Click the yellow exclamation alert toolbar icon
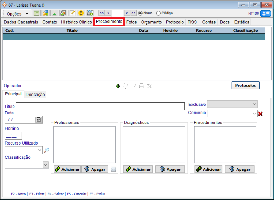The image size is (274, 200). 81,13
